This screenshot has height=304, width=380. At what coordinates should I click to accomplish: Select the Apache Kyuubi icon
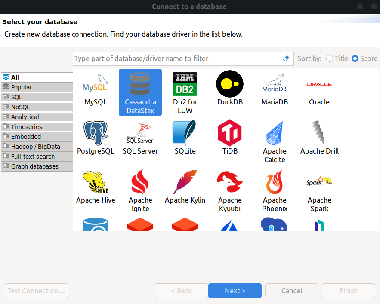click(x=229, y=182)
